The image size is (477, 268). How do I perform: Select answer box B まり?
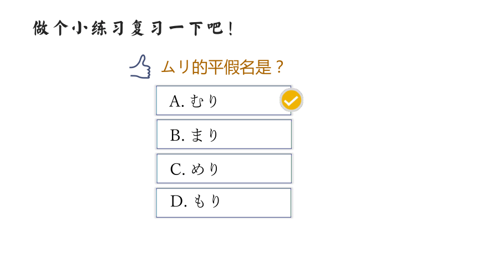click(224, 135)
